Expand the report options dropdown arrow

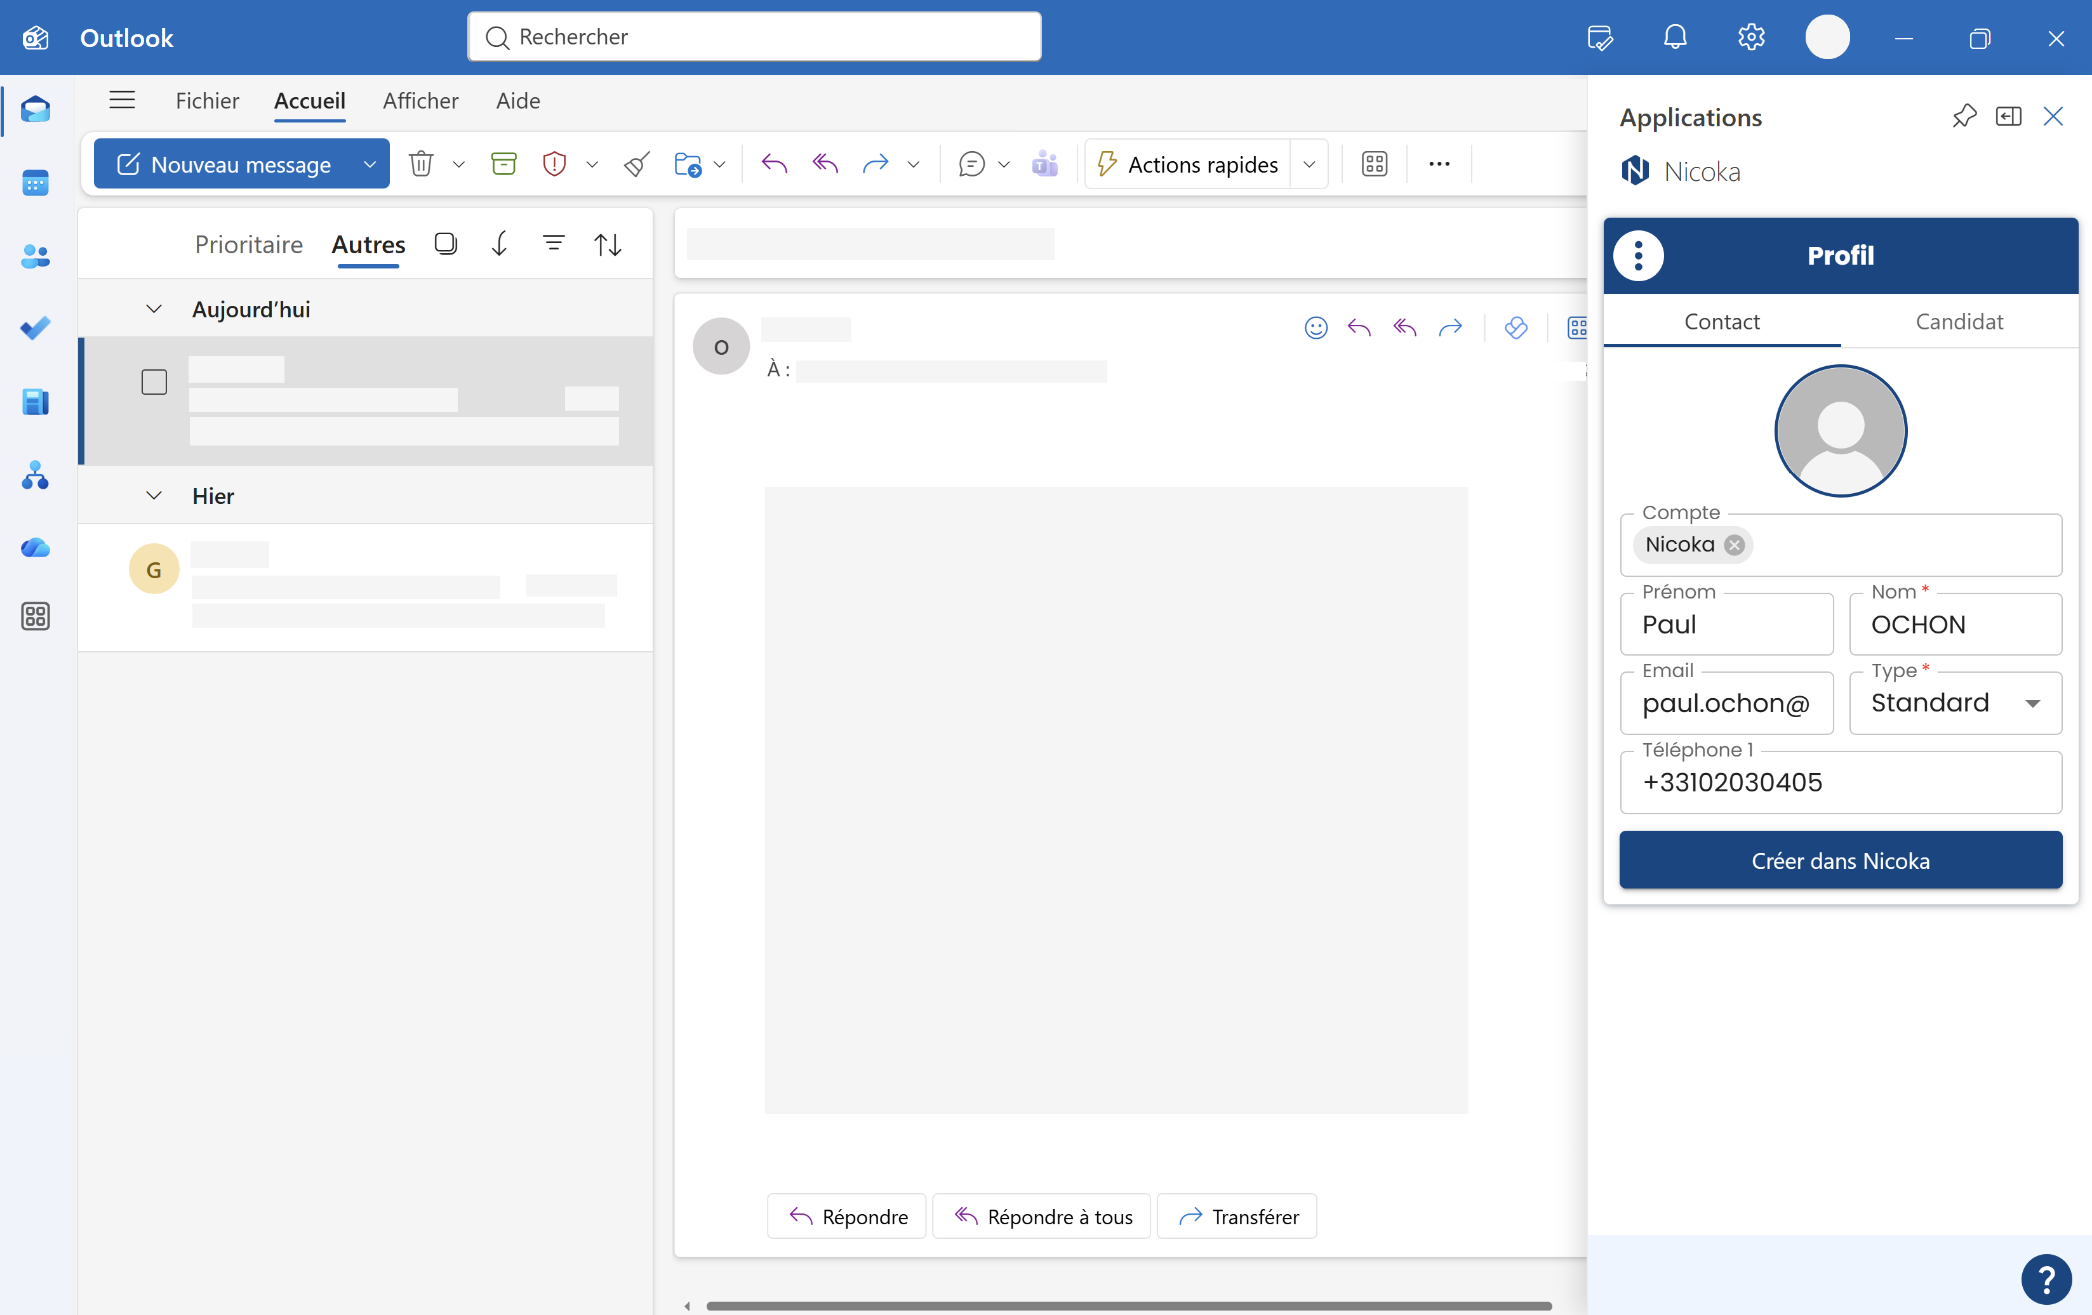(592, 164)
